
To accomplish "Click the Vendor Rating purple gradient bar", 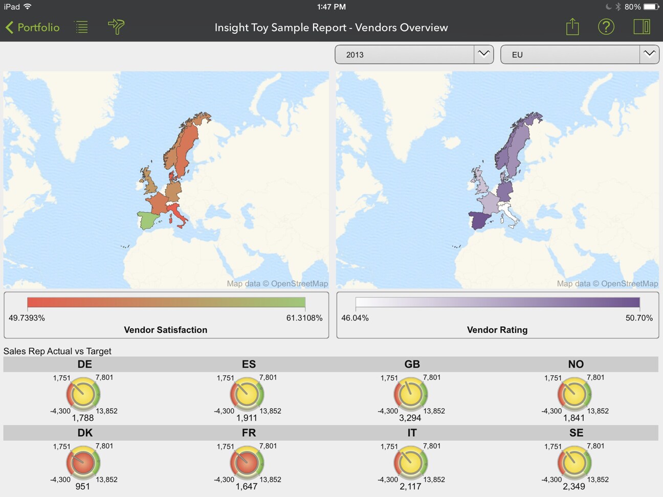I will 497,303.
